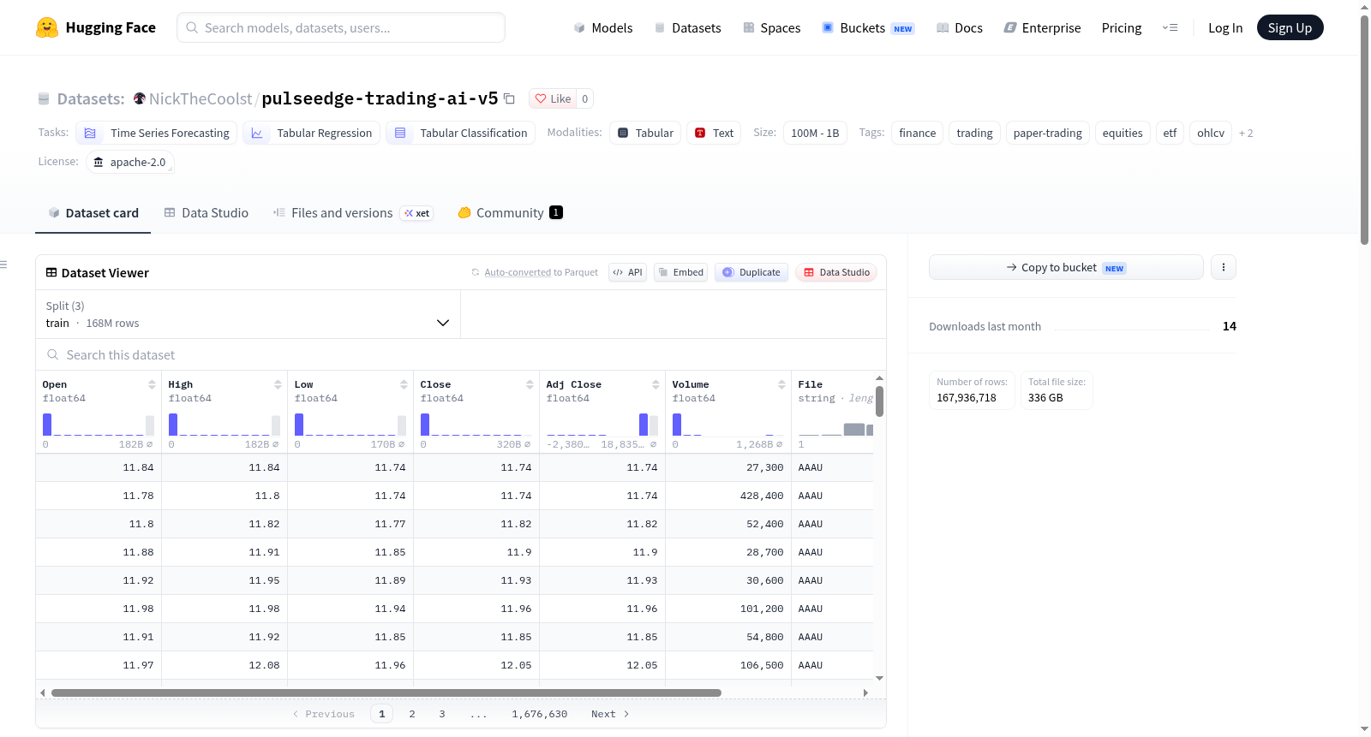Click the Tabular modality tag

click(645, 133)
